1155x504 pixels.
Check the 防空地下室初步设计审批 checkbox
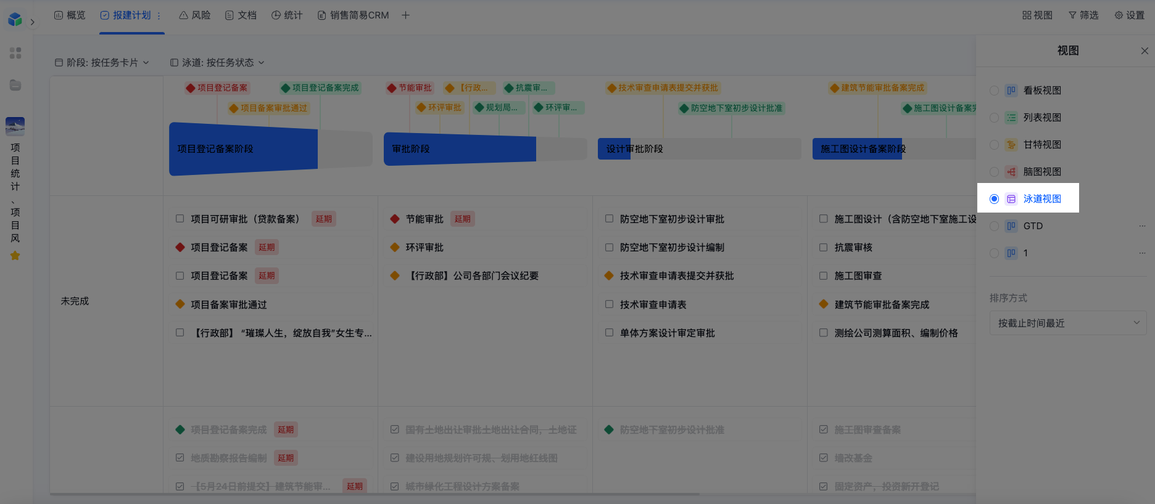pyautogui.click(x=609, y=219)
